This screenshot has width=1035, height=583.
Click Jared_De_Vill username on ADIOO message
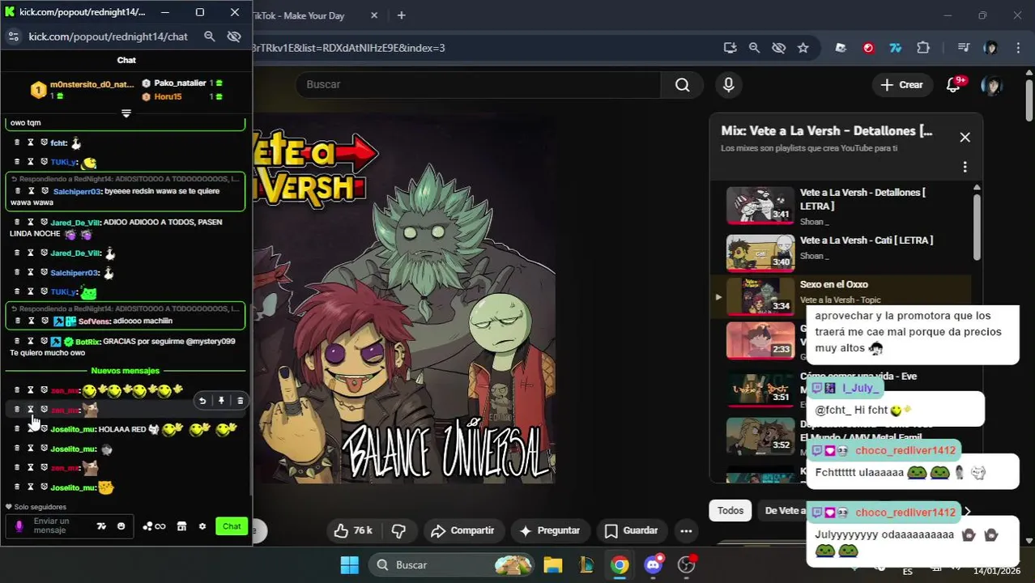[75, 222]
